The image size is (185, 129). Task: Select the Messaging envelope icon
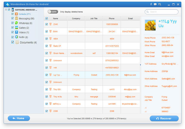pyautogui.click(x=16, y=19)
